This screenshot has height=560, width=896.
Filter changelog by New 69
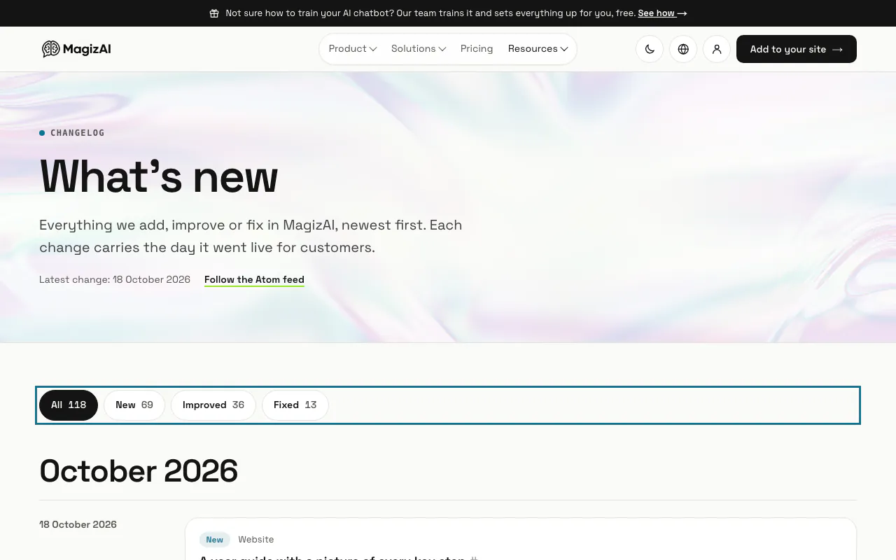click(x=134, y=405)
